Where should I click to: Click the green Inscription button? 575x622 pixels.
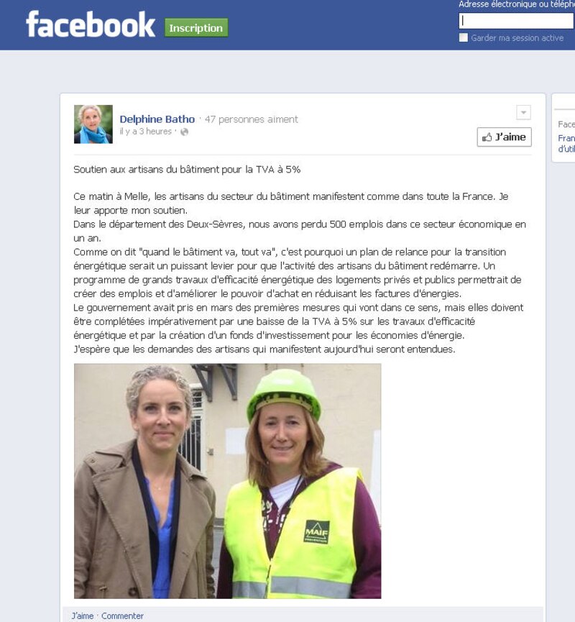click(x=196, y=27)
